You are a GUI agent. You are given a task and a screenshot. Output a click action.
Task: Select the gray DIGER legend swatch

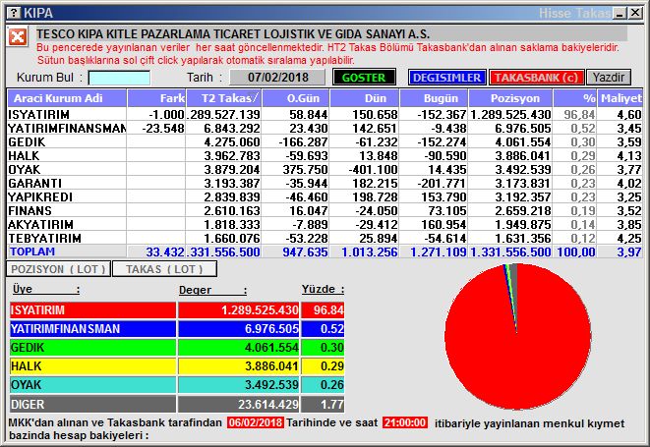[92, 404]
